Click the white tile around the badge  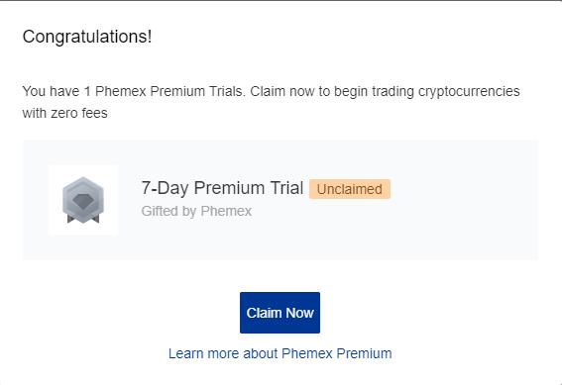click(x=83, y=200)
